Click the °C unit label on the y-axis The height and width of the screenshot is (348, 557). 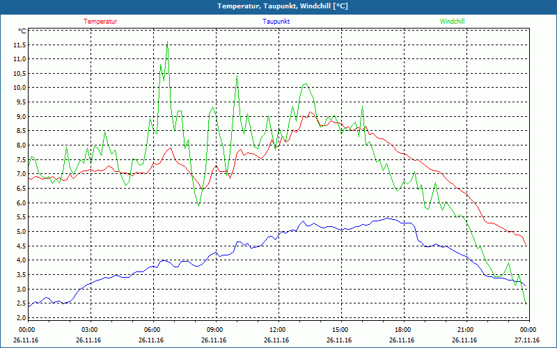click(22, 31)
